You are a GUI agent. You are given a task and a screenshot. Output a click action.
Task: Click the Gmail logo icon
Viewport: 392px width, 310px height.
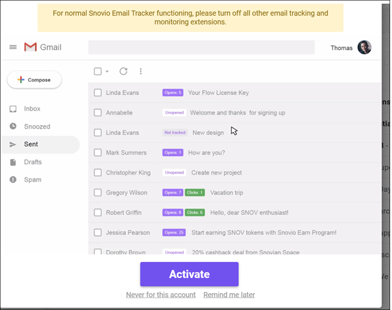pyautogui.click(x=30, y=47)
